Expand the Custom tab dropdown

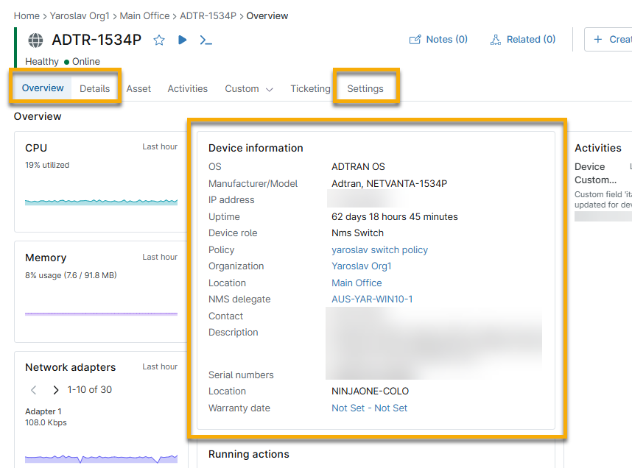(x=249, y=89)
